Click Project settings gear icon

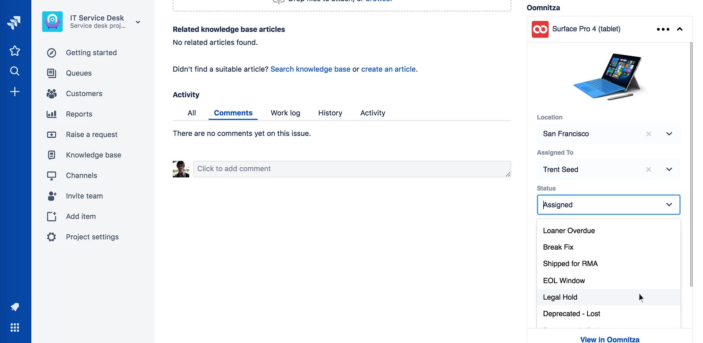click(52, 237)
